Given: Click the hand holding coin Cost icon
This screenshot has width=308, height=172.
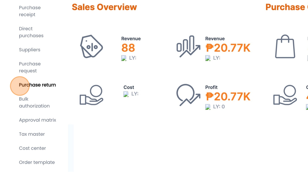Looking at the screenshot, I should pyautogui.click(x=91, y=95).
